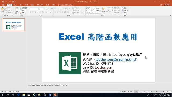The width and height of the screenshot is (172, 97).
Task: Toggle Notes pane button in status bar
Action: 123,91
